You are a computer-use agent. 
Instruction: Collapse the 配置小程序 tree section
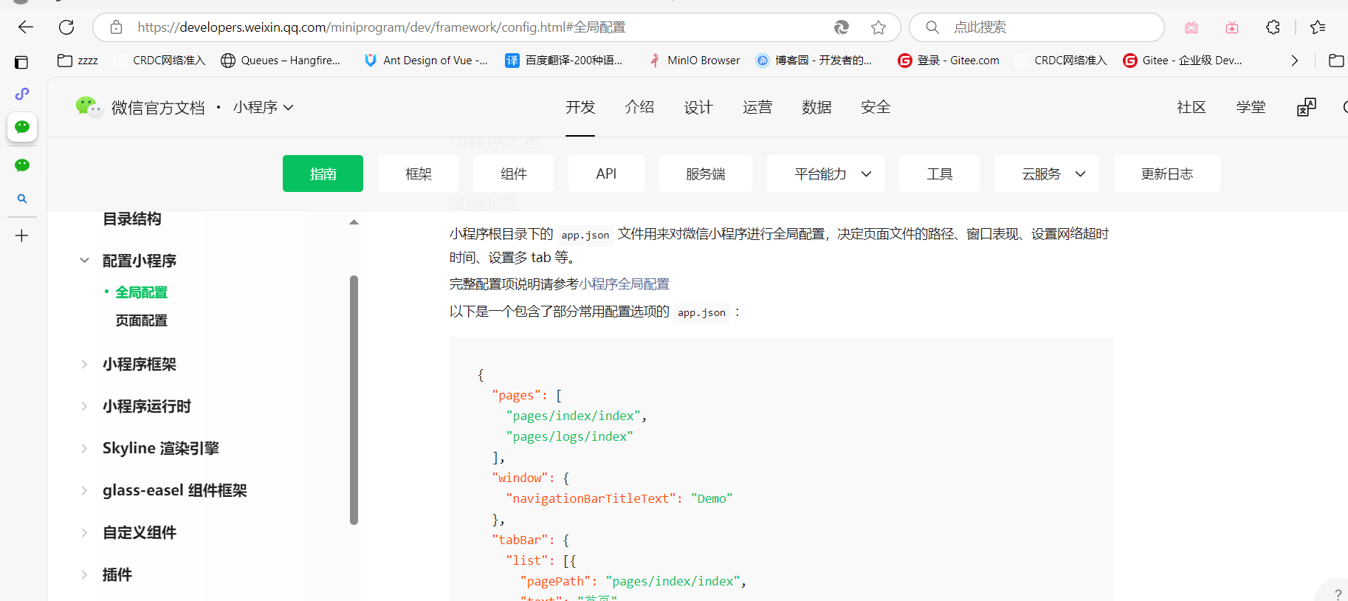pos(84,260)
